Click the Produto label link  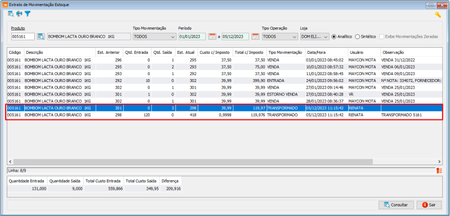coord(18,28)
